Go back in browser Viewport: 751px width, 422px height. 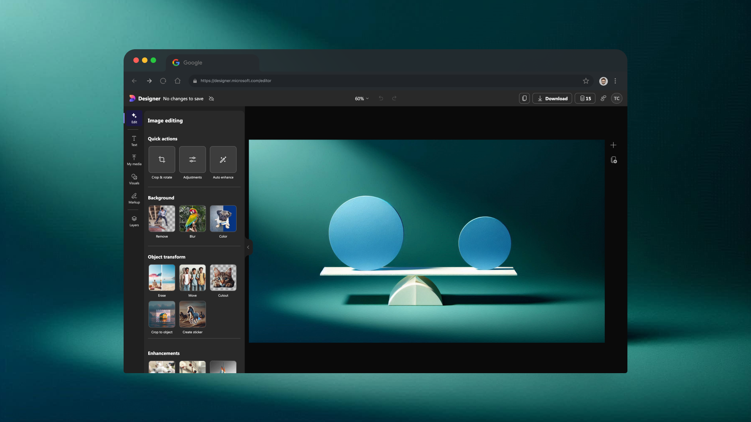(x=134, y=81)
